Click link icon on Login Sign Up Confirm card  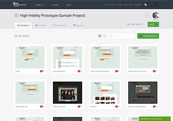151,71
